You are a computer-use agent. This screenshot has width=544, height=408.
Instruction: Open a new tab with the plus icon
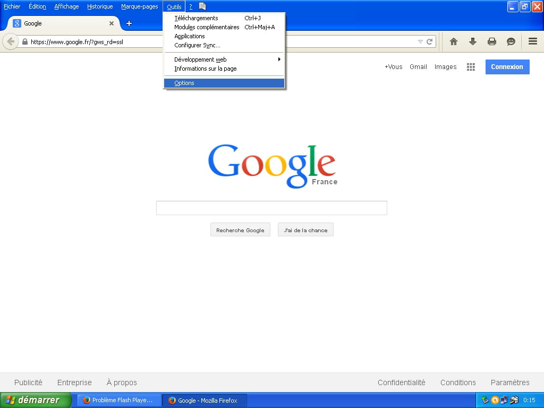pos(129,23)
